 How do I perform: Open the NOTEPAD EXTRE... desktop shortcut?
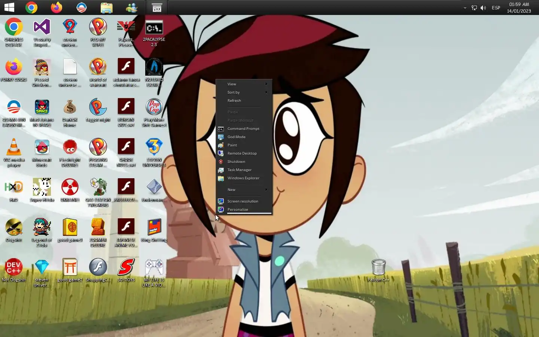click(x=154, y=73)
